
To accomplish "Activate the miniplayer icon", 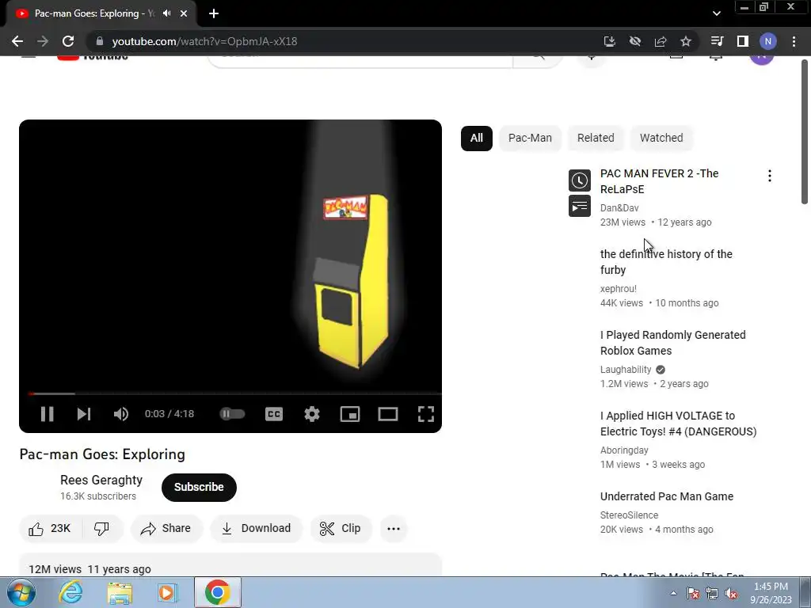I will click(x=349, y=413).
